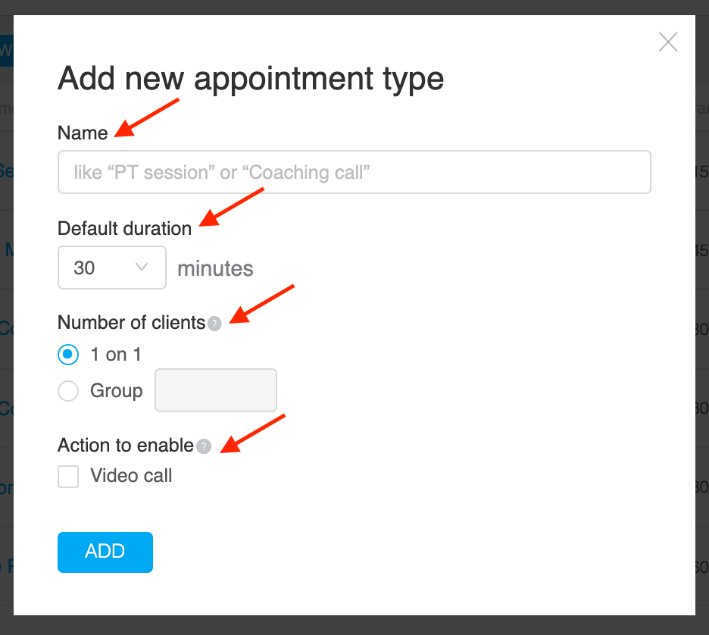Focus the appointment Name text field
Screen dimensions: 709x635
pos(354,172)
